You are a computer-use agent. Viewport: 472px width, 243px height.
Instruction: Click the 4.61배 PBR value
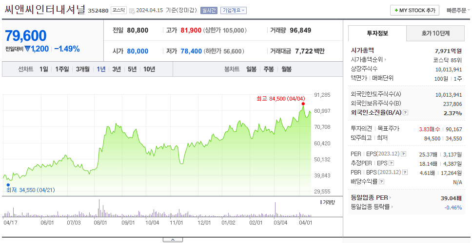click(x=428, y=173)
